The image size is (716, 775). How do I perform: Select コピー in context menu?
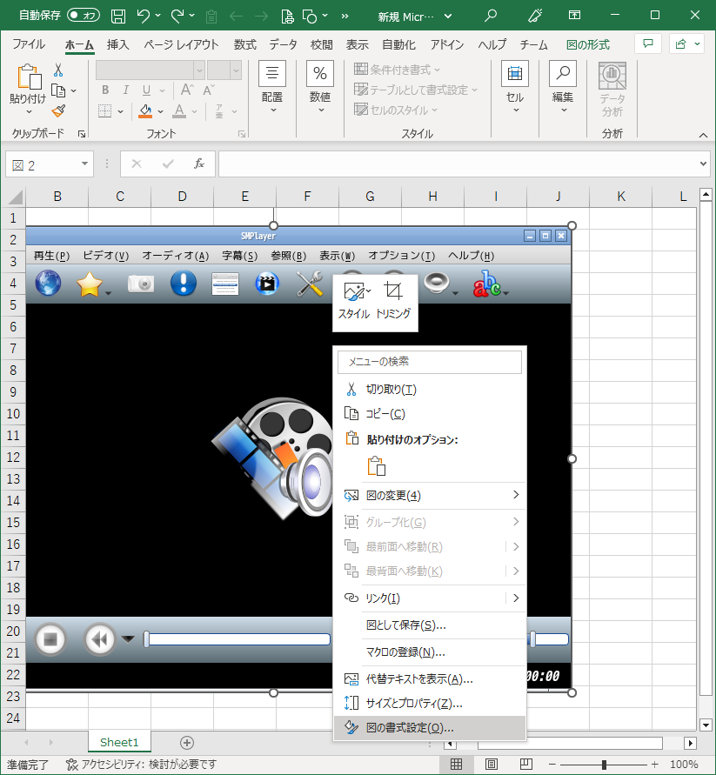coord(429,414)
